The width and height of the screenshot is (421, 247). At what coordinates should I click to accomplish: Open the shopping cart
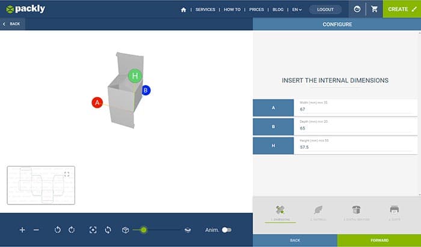tap(375, 9)
